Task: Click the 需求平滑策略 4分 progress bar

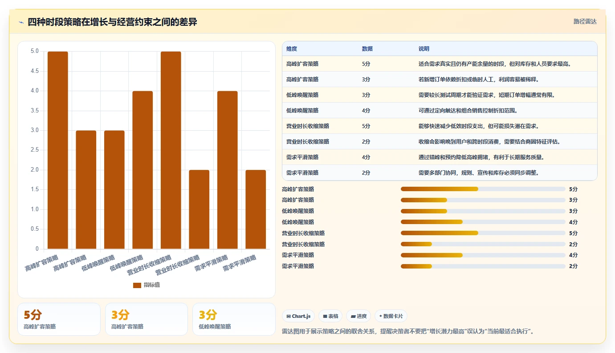Action: 483,255
